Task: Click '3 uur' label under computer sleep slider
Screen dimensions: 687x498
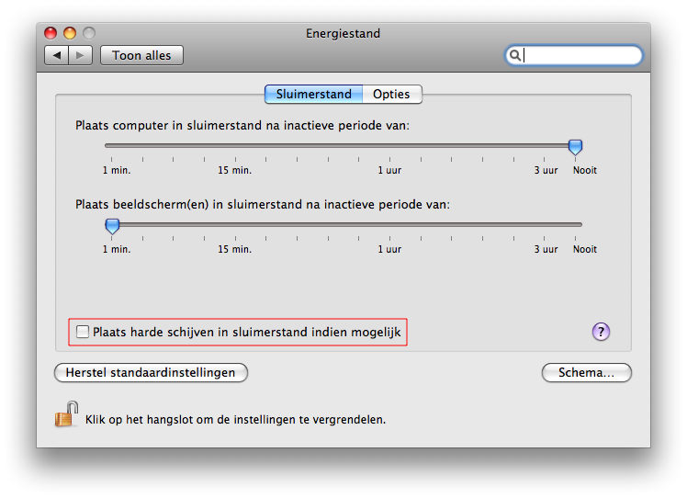Action: (546, 170)
